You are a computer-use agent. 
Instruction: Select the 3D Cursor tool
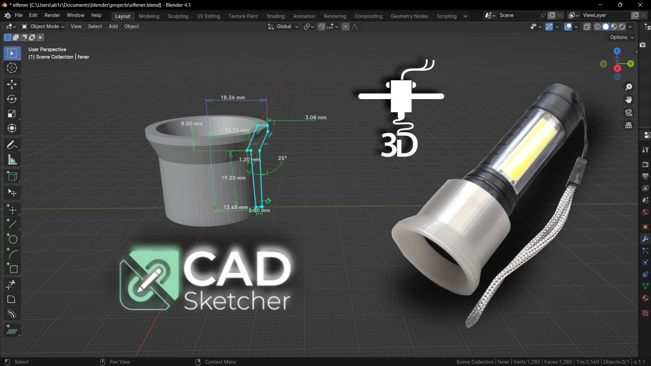point(12,68)
